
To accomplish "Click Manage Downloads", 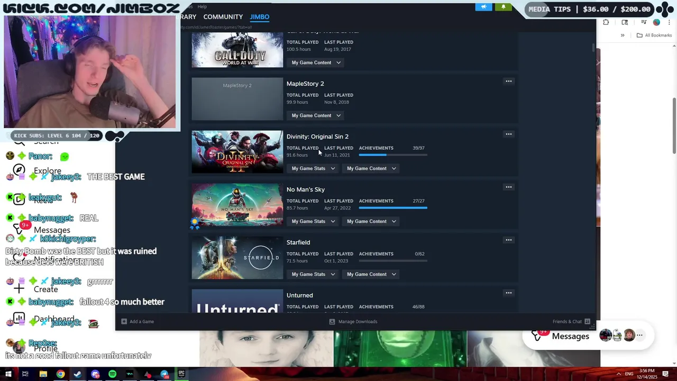I will (x=353, y=321).
